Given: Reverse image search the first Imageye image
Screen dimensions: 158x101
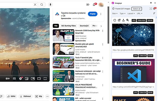Looking at the screenshot, I should (x=127, y=20).
